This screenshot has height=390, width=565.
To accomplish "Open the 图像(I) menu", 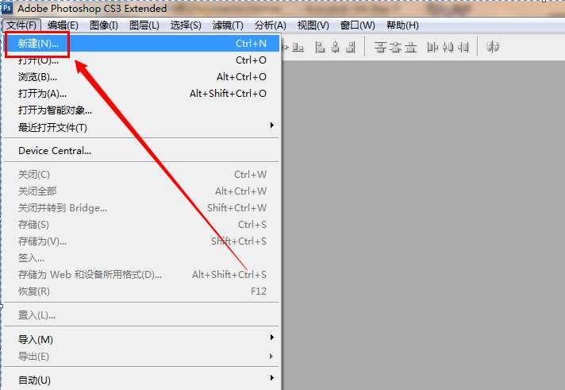I will click(x=104, y=25).
